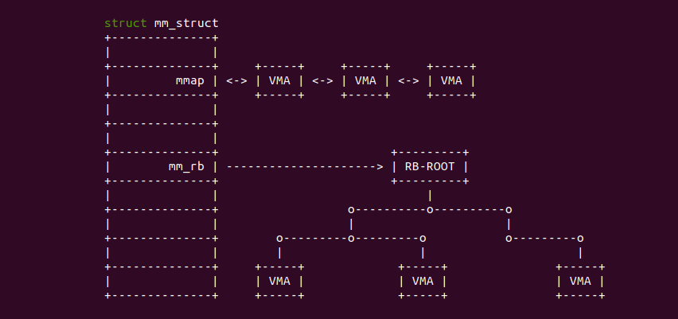Screen dimensions: 678x319
Task: Click the last VMA box in the mmap list
Action: point(451,80)
